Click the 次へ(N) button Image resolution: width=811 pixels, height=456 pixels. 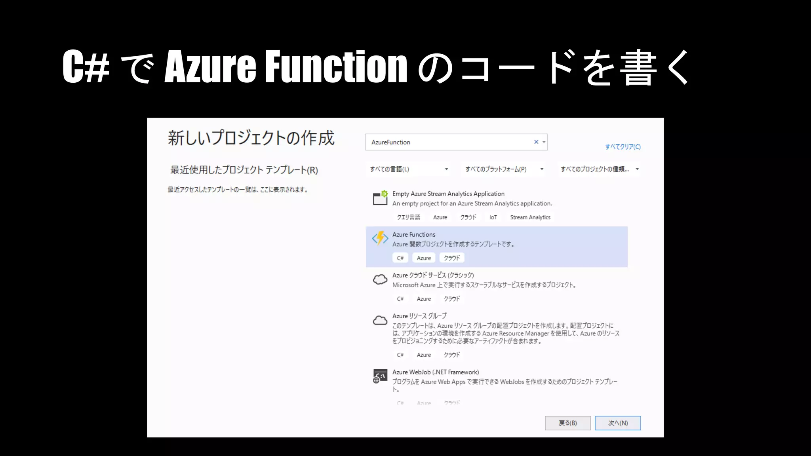coord(618,423)
